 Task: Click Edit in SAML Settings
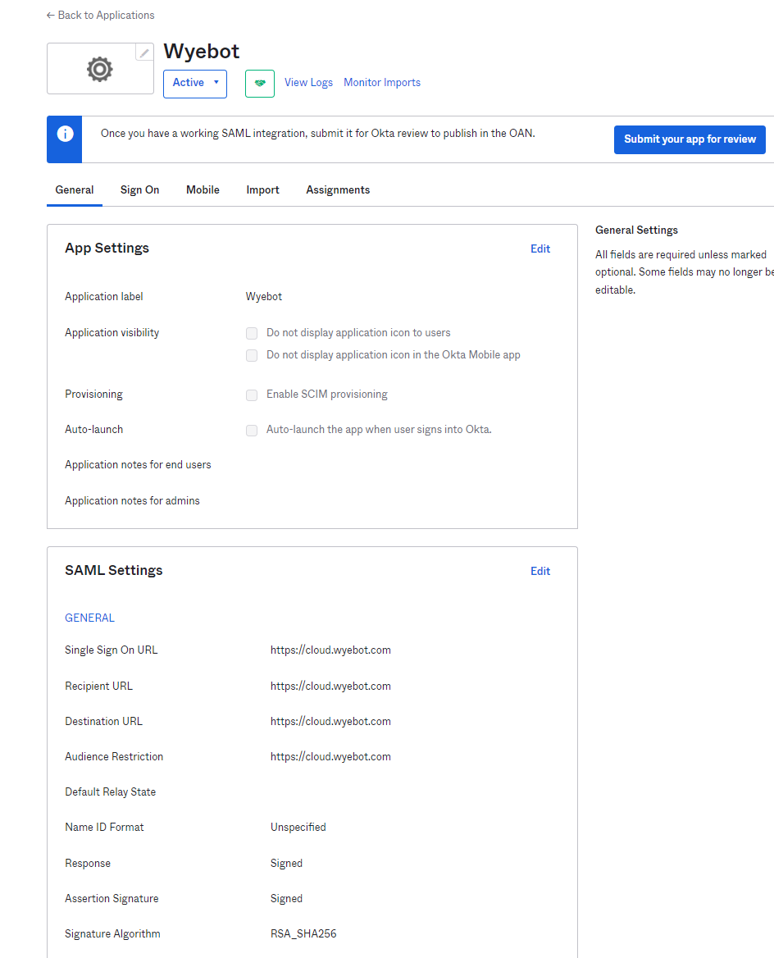540,571
